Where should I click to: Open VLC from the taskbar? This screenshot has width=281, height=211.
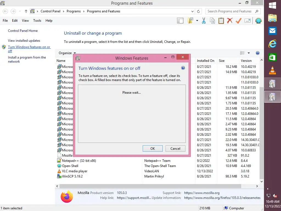[x=272, y=70]
